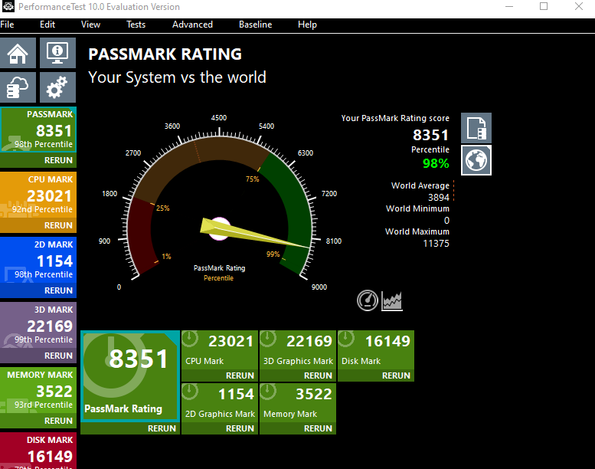Click power icon on 3D Graphics Mark tile
The width and height of the screenshot is (595, 469).
pos(268,338)
